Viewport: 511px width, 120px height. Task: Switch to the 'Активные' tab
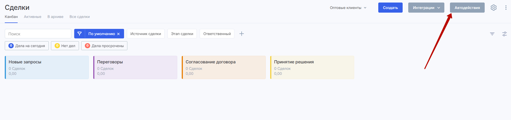[32, 17]
